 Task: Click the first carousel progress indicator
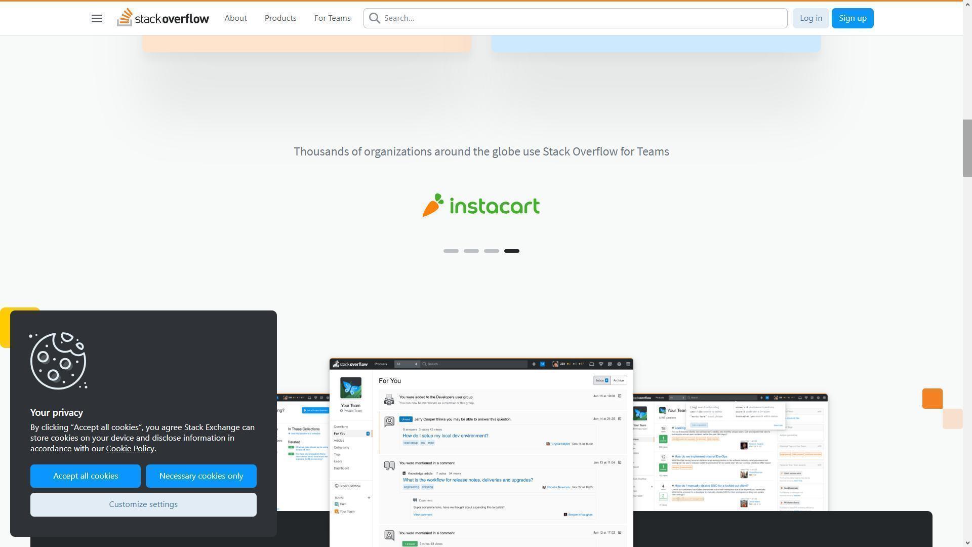(x=451, y=251)
